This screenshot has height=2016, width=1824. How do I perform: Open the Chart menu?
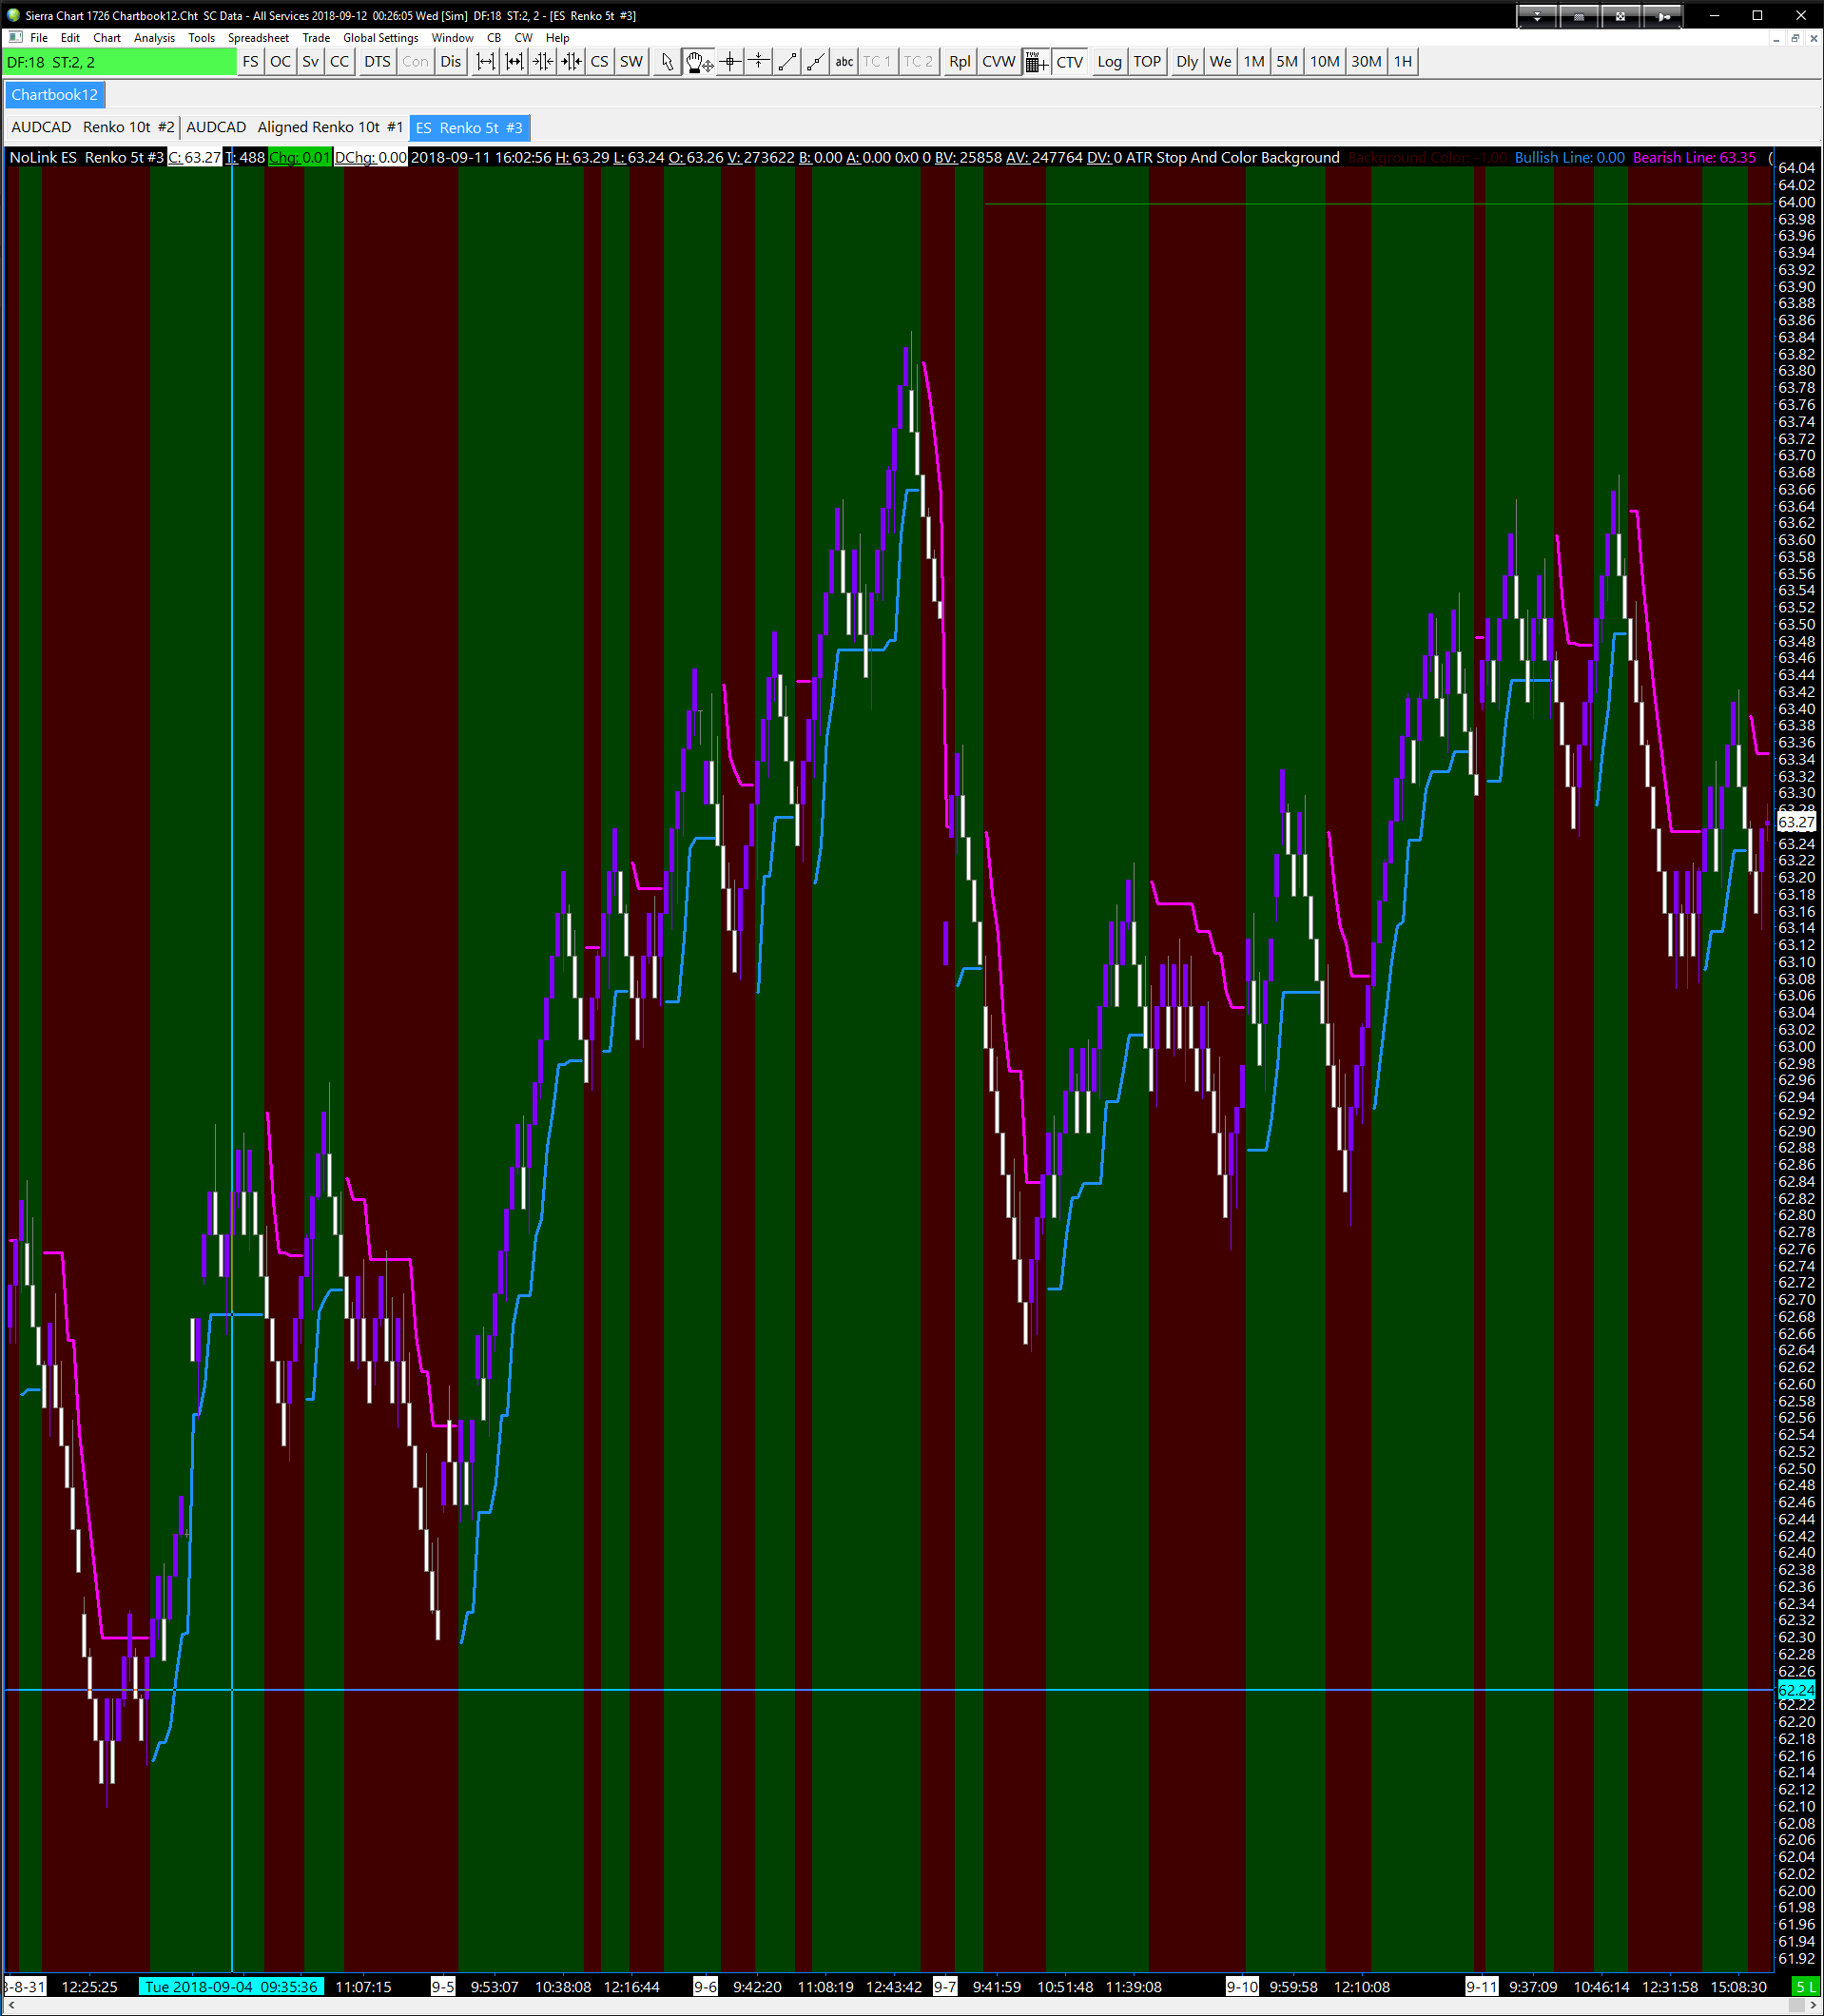click(107, 38)
